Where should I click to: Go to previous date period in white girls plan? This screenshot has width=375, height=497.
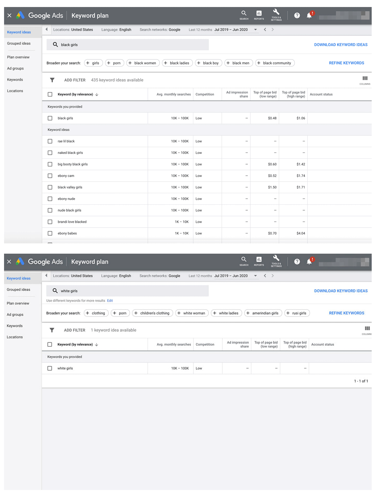click(x=265, y=276)
